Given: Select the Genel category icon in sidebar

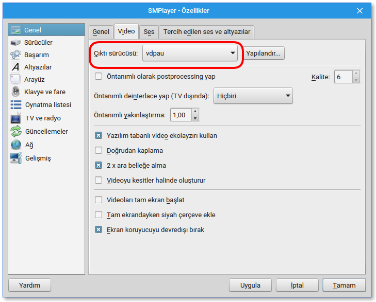Looking at the screenshot, I should (x=15, y=30).
